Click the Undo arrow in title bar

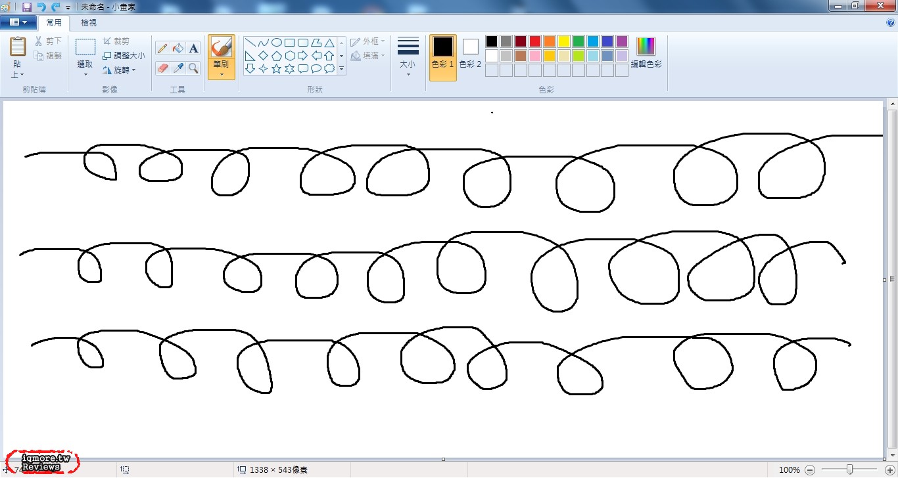point(41,6)
